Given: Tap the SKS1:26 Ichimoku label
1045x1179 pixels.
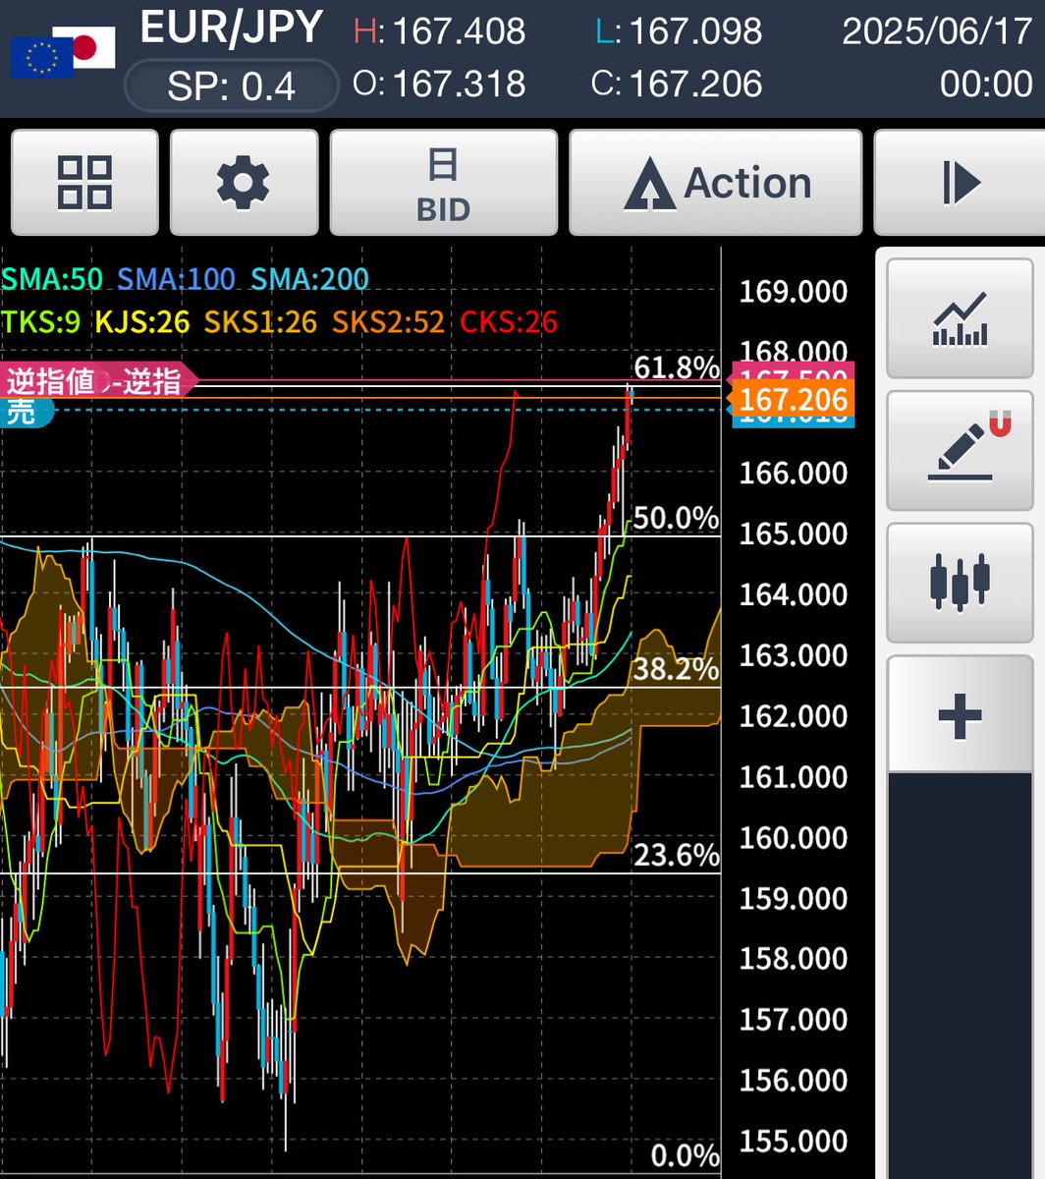Looking at the screenshot, I should pyautogui.click(x=260, y=321).
